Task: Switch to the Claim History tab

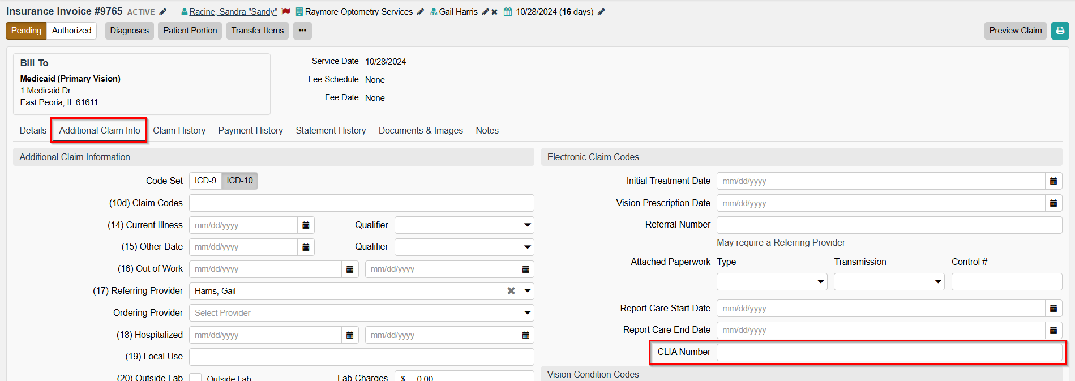Action: pyautogui.click(x=179, y=131)
